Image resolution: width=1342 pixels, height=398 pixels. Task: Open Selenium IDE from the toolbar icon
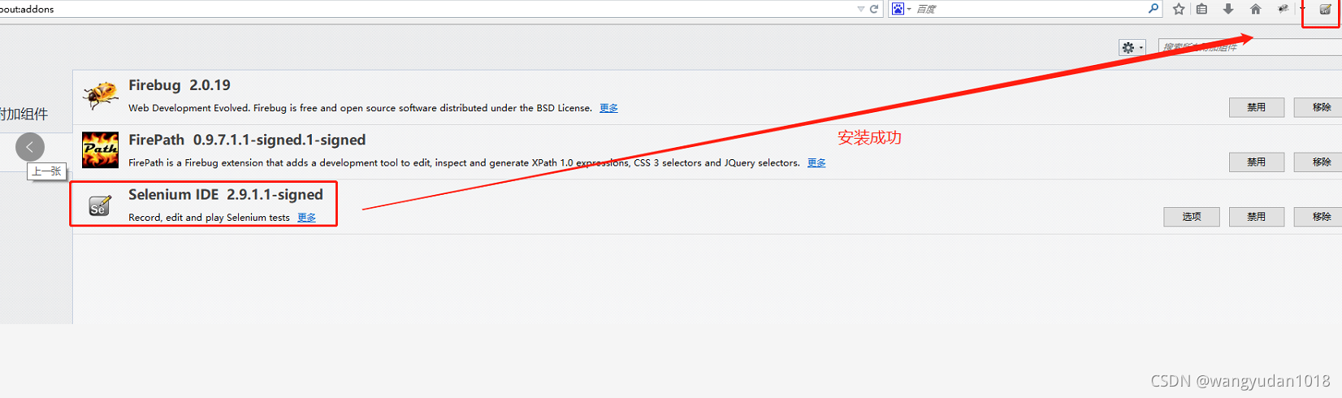pyautogui.click(x=1325, y=9)
